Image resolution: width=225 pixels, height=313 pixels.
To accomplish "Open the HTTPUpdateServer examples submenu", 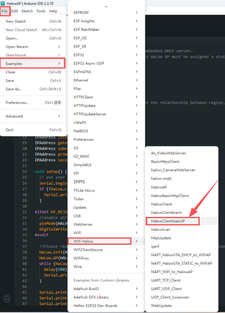I will click(106, 114).
